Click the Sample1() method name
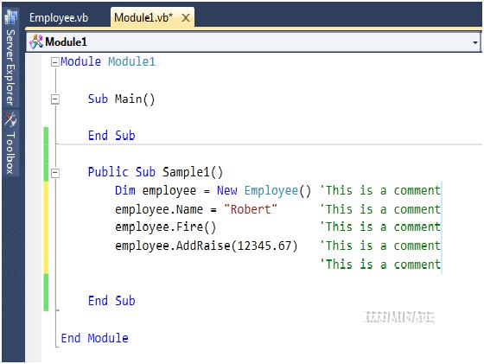 [193, 172]
